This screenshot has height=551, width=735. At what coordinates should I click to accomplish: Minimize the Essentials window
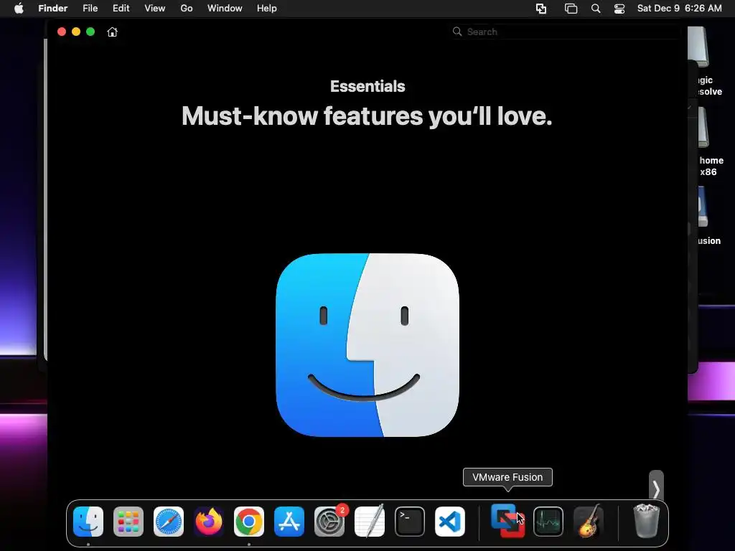pos(76,32)
